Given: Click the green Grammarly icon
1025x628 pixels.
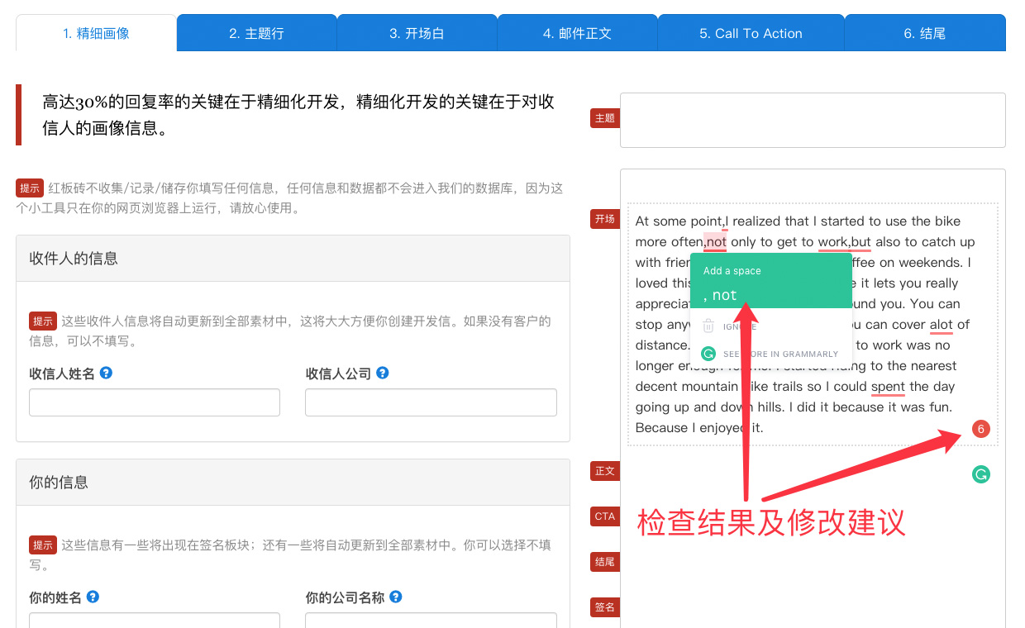Looking at the screenshot, I should [980, 474].
